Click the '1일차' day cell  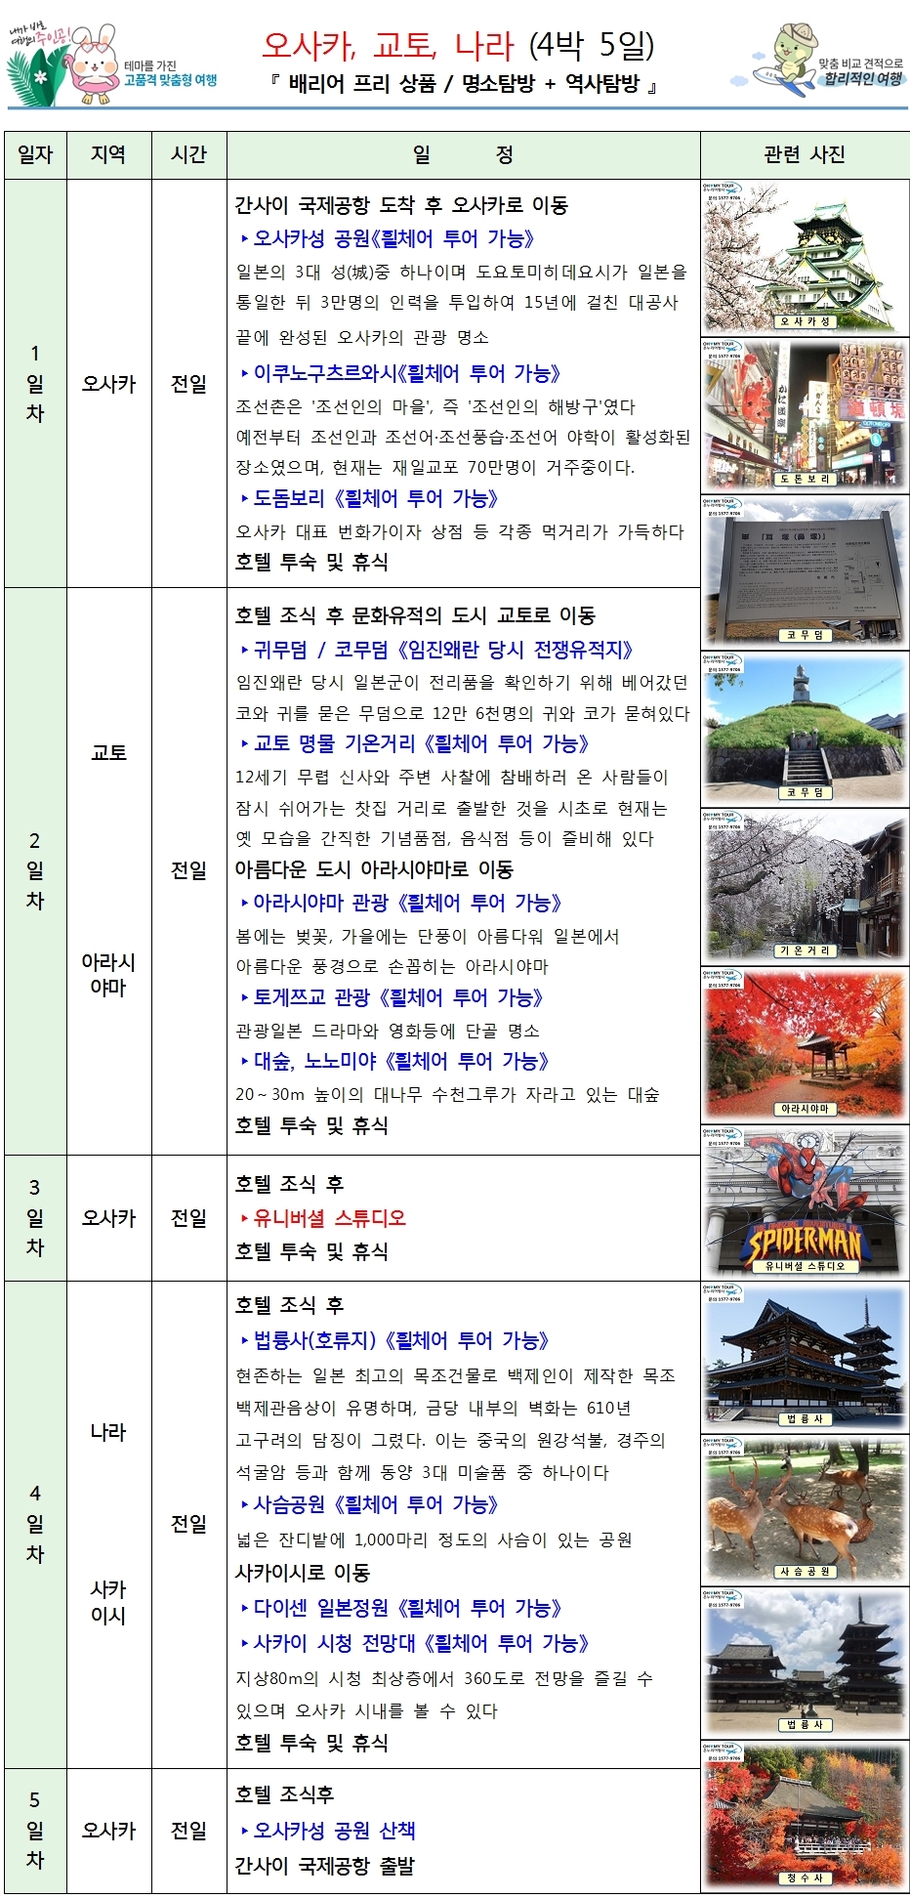pyautogui.click(x=36, y=383)
